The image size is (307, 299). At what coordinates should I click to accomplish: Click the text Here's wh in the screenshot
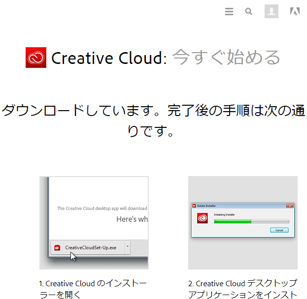tap(132, 219)
